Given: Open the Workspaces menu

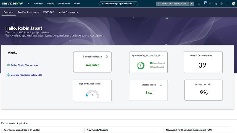Looking at the screenshot, I should point(64,4).
